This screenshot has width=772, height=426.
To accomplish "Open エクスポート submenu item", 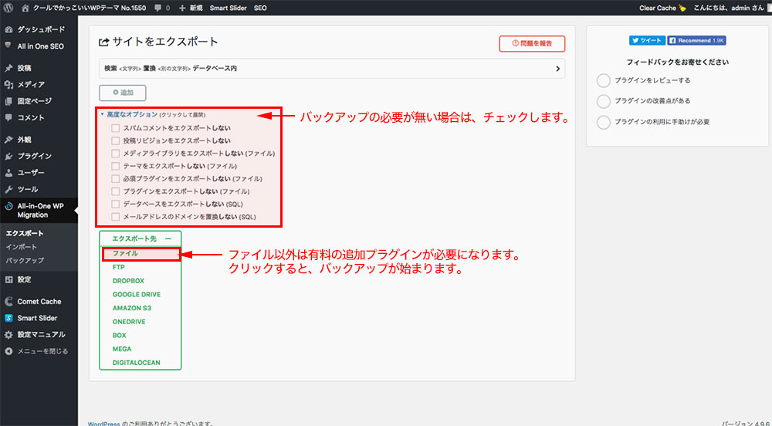I will [x=25, y=233].
